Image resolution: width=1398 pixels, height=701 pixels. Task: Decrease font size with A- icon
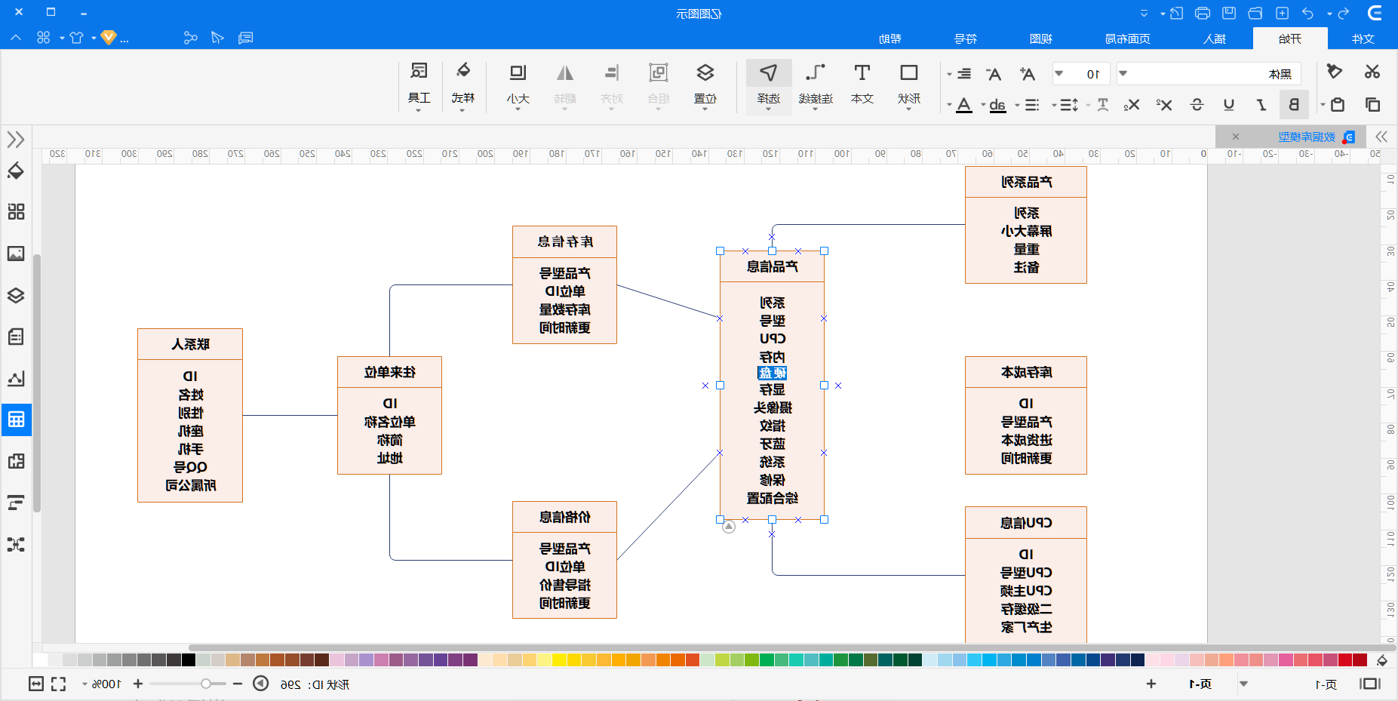click(994, 74)
